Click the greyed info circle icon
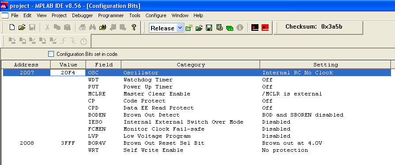 (x=240, y=28)
